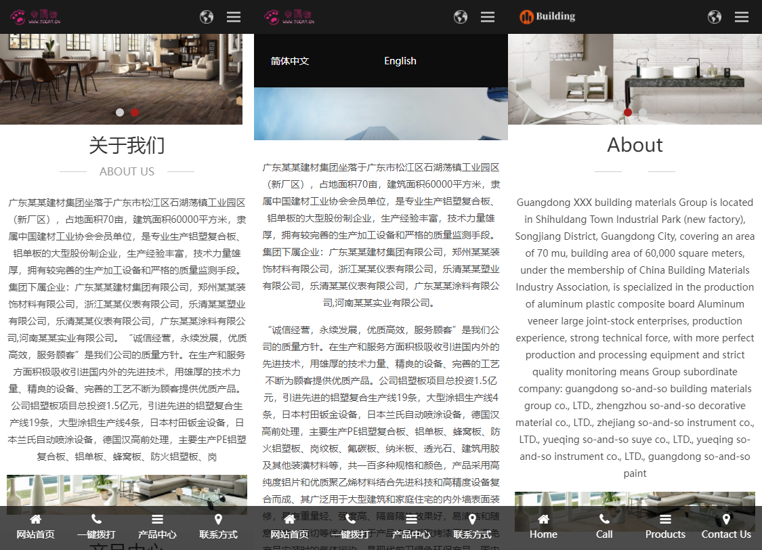Tap 一键拨打 in left panel footer

[97, 534]
